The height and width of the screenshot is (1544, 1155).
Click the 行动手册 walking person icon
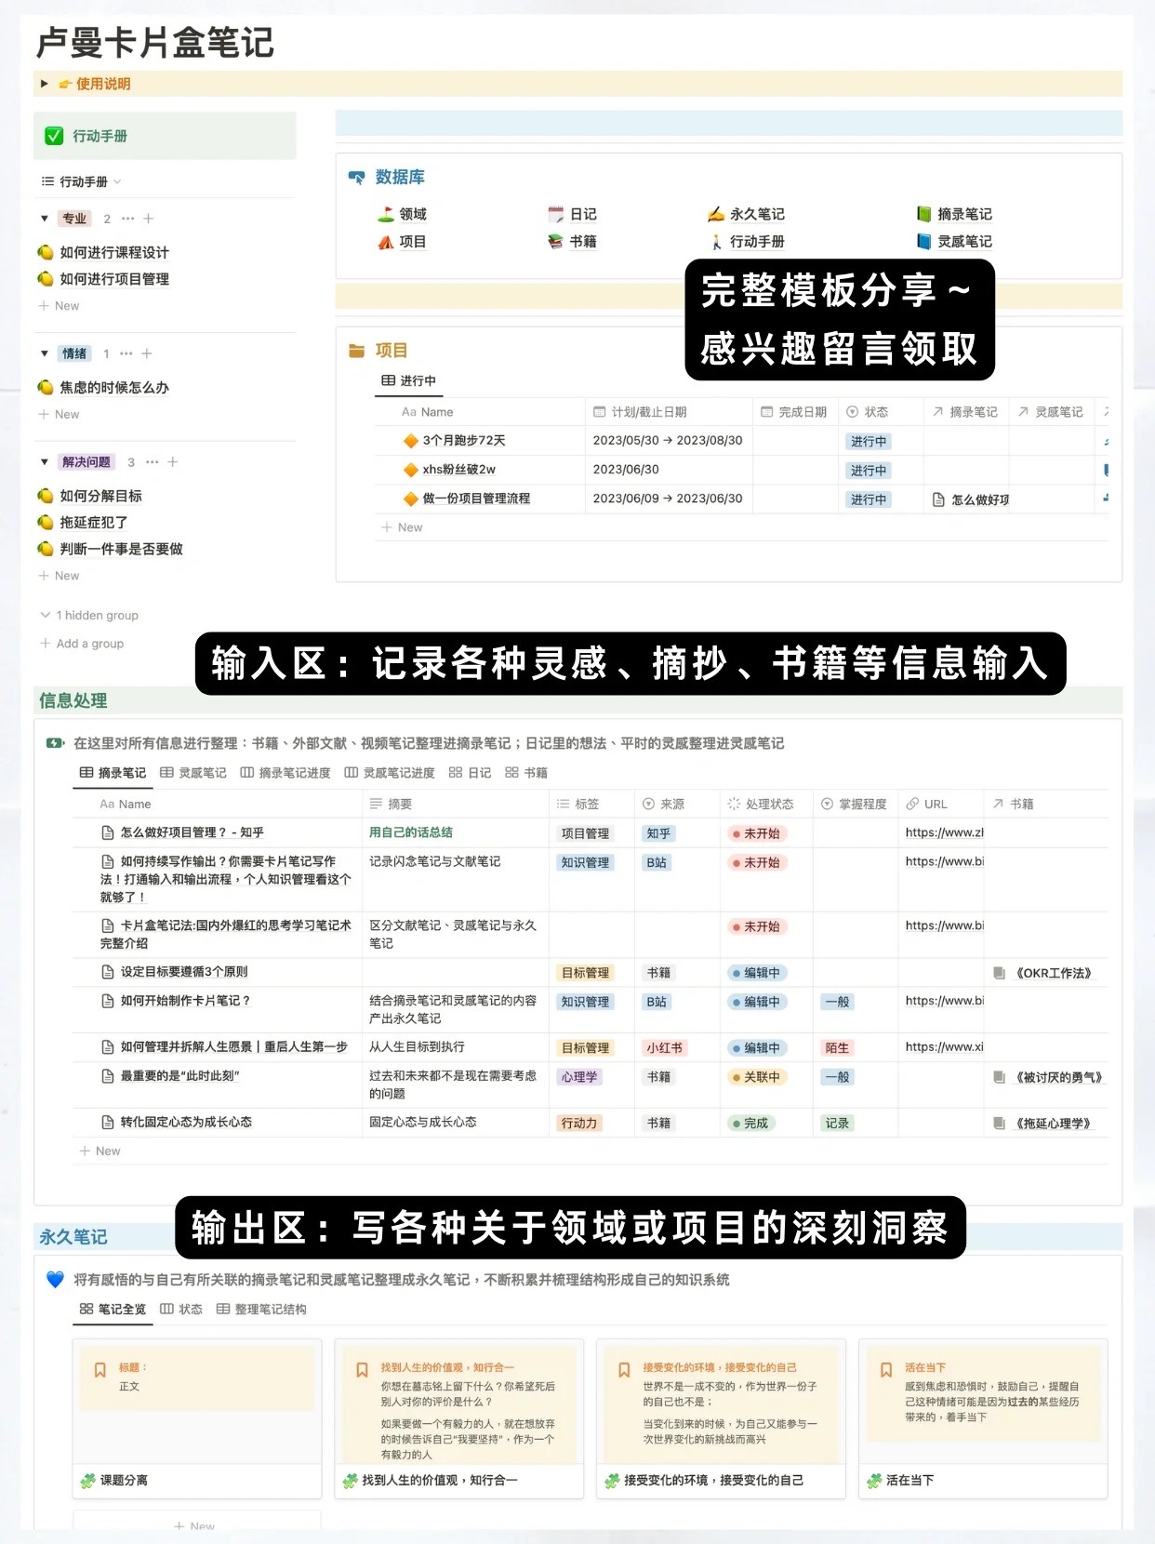coord(716,242)
